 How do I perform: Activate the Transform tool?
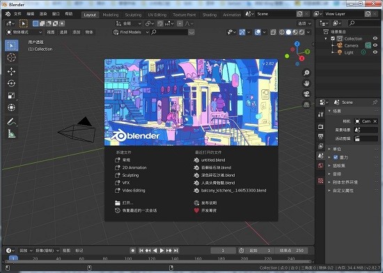[x=11, y=107]
